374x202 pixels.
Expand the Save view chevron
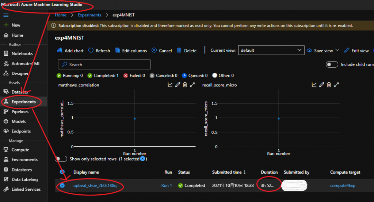337,50
